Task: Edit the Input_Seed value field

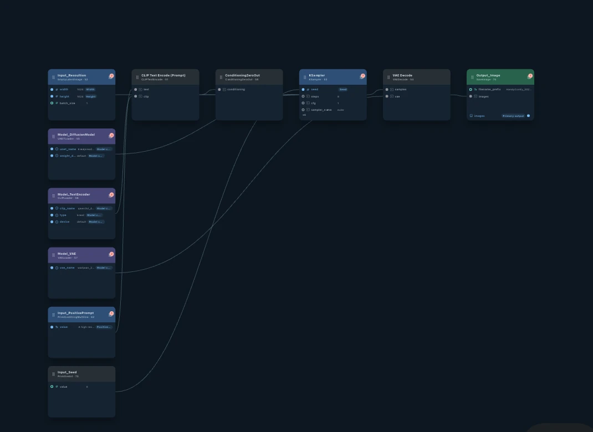Action: [87, 387]
